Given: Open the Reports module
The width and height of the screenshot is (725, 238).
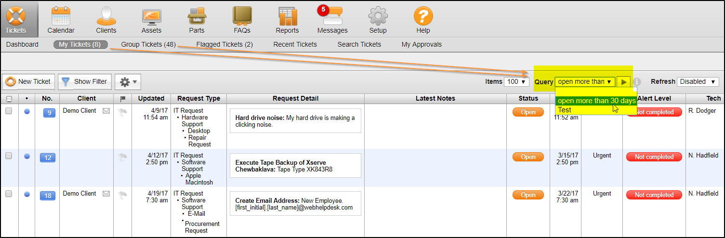Looking at the screenshot, I should coord(287,20).
